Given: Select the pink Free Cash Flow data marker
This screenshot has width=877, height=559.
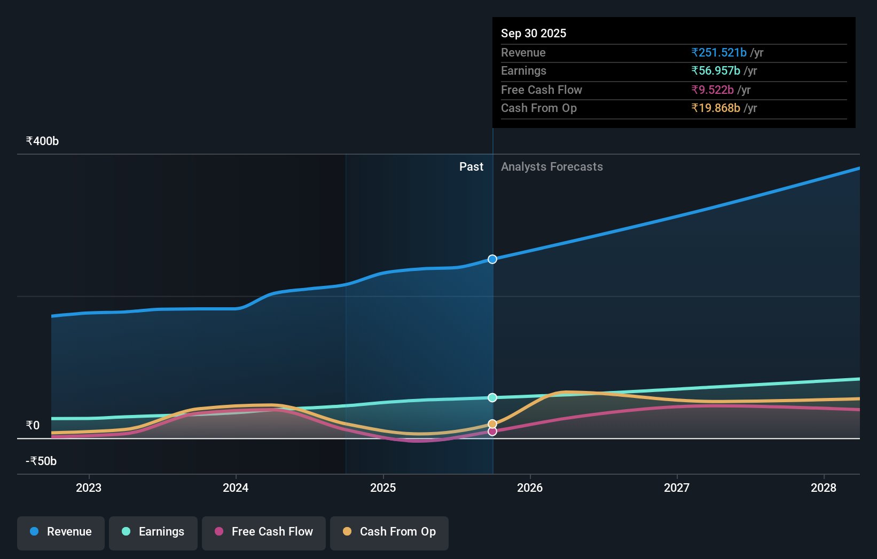Looking at the screenshot, I should [x=492, y=432].
